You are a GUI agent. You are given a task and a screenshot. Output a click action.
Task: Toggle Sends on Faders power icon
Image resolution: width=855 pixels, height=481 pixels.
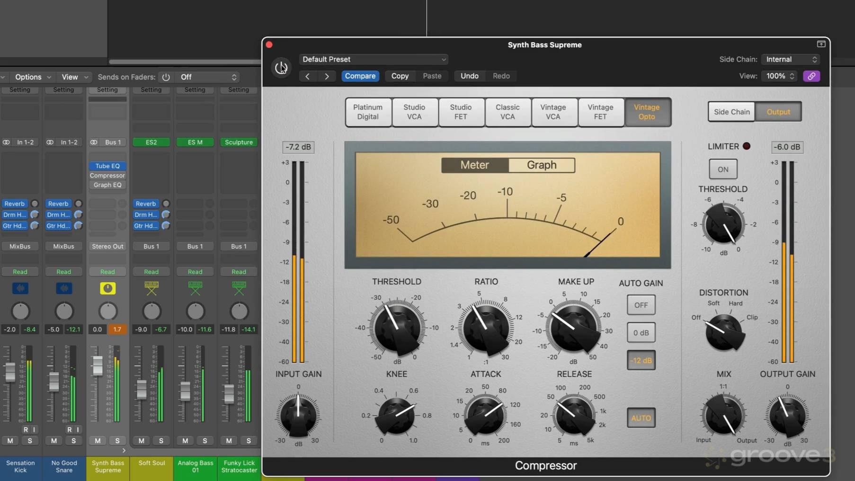coord(166,77)
